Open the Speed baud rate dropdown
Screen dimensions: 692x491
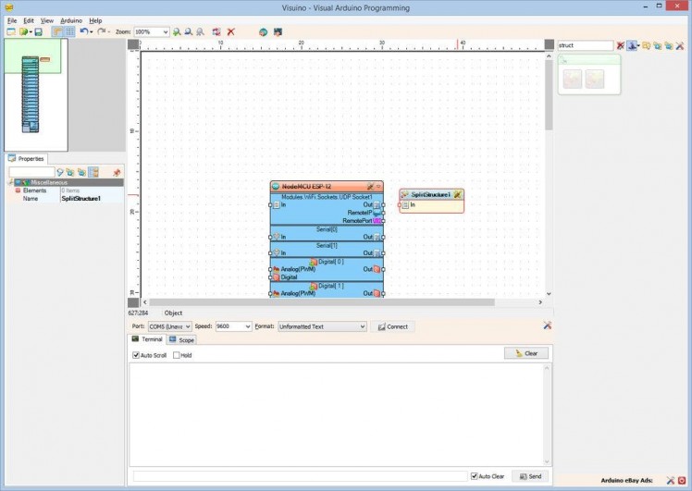(x=247, y=326)
